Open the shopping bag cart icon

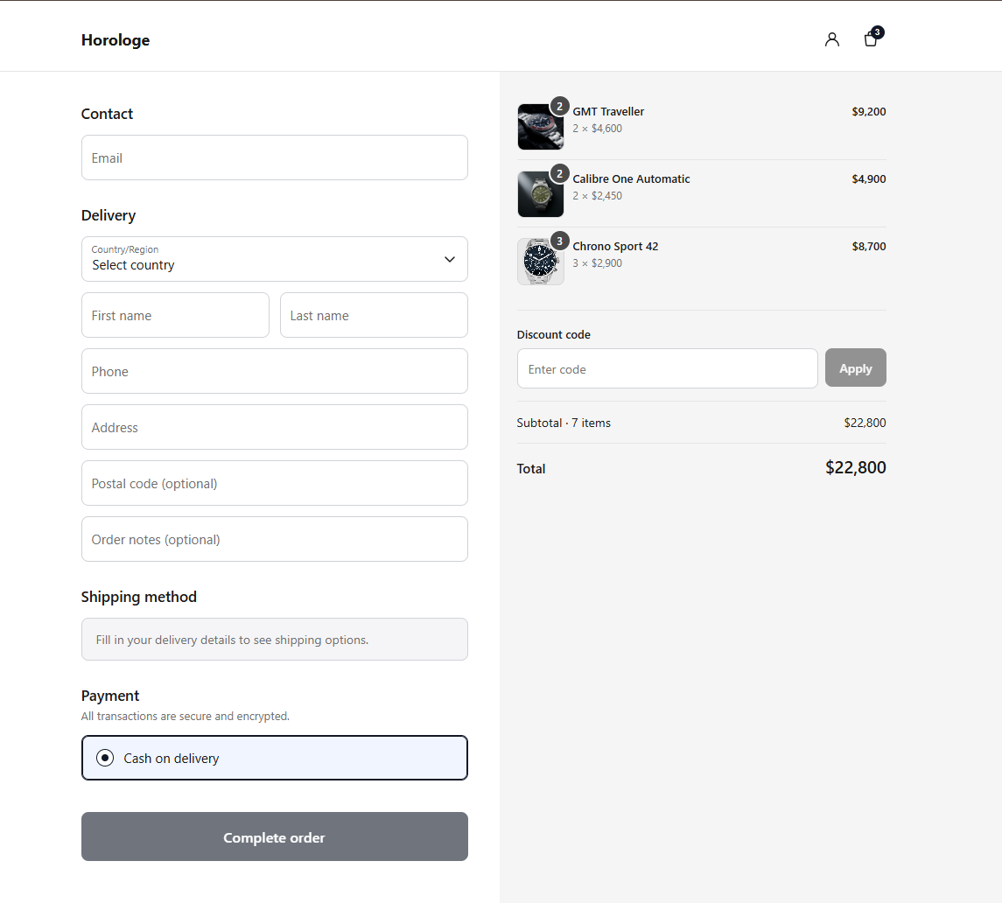pyautogui.click(x=871, y=39)
